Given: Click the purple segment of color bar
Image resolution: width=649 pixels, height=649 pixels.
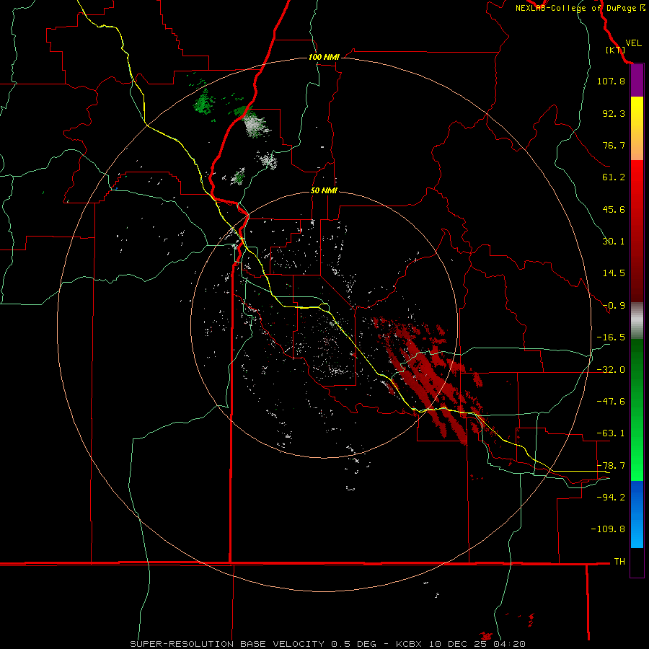Looking at the screenshot, I should coord(637,81).
